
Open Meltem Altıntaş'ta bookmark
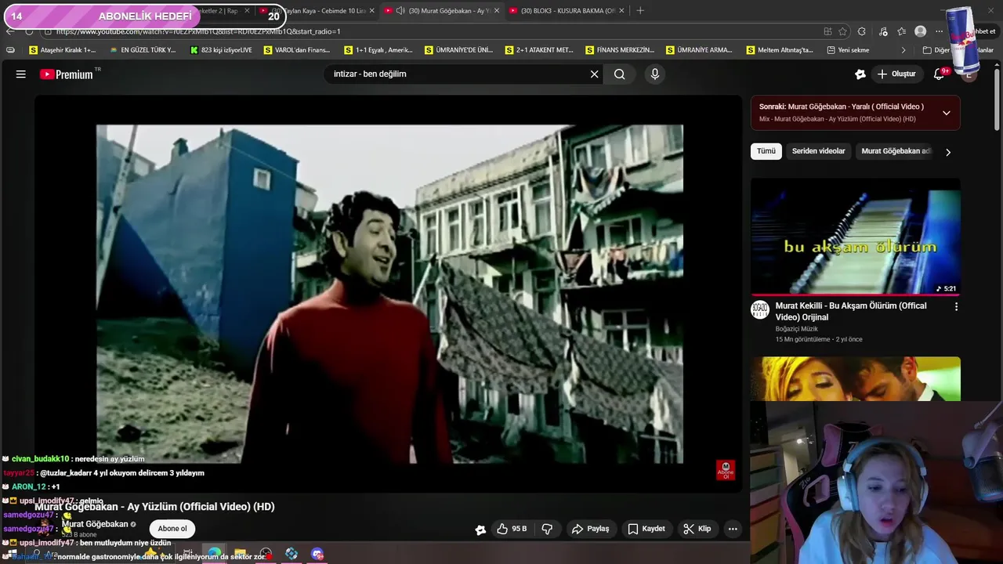coord(780,50)
